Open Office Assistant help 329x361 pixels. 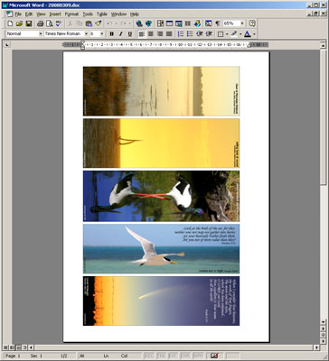click(252, 23)
